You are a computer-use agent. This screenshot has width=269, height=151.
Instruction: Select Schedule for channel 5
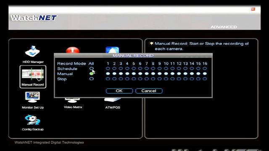click(134, 68)
